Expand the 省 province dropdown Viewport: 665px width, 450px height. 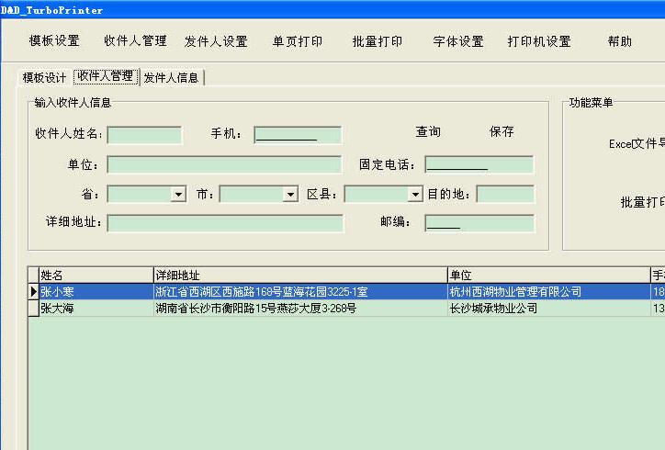(178, 195)
